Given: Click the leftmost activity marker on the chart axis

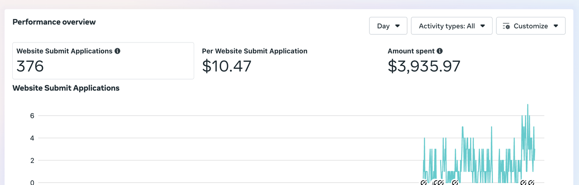Looking at the screenshot, I should coord(423,183).
